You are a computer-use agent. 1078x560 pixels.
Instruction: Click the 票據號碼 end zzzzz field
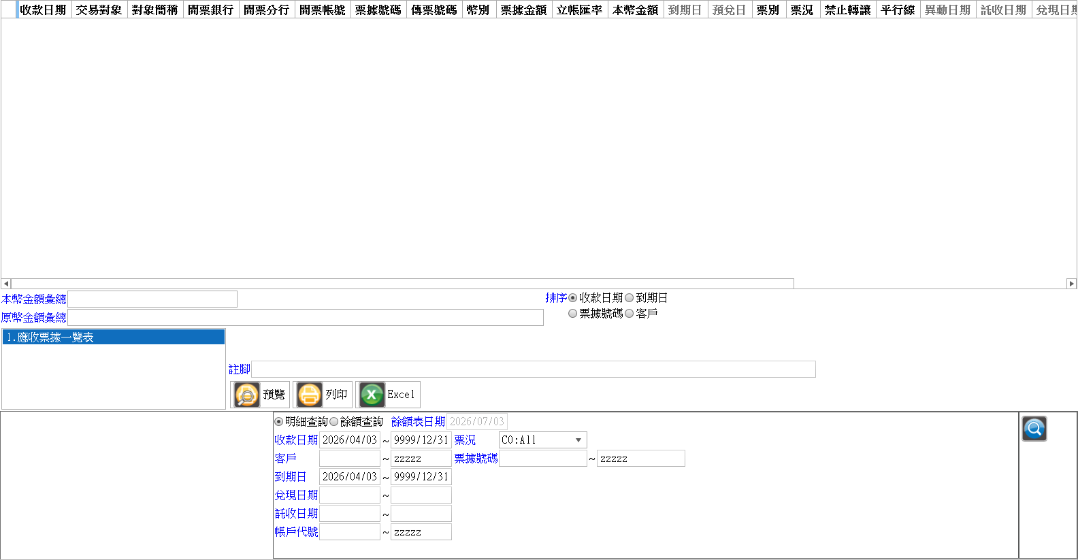pos(641,459)
